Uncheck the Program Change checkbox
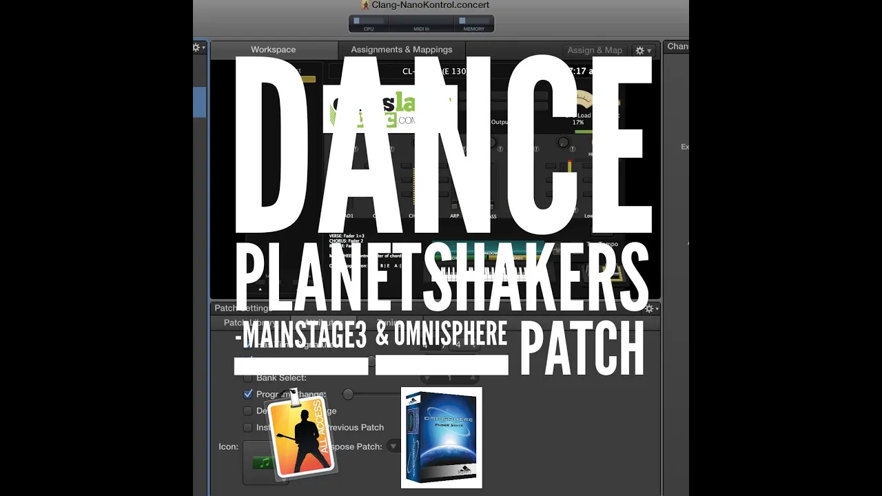The height and width of the screenshot is (496, 882). tap(248, 394)
